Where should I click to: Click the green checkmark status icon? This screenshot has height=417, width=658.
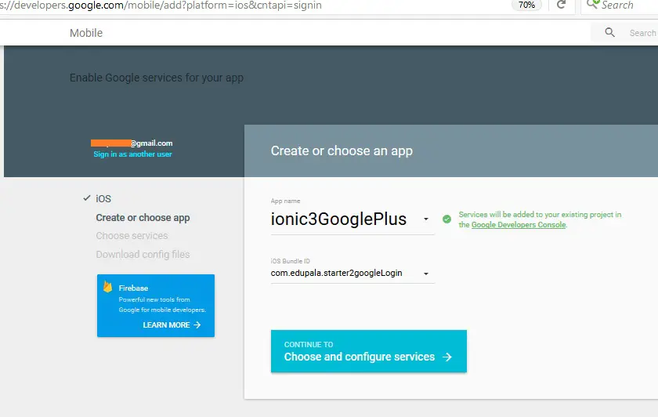tap(447, 219)
